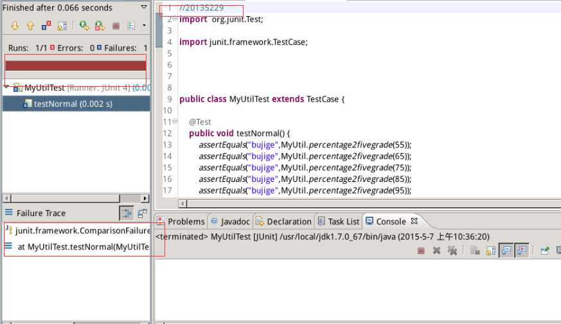Image resolution: width=561 pixels, height=324 pixels.
Task: Select 'at MyUtilTest.testNormal' trace line
Action: click(x=78, y=247)
